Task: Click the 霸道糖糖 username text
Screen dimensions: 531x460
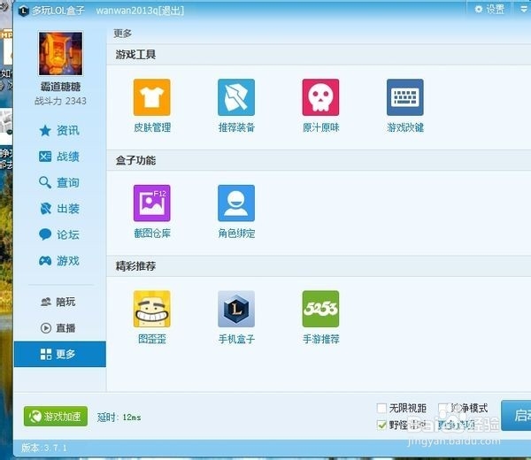Action: coord(60,87)
